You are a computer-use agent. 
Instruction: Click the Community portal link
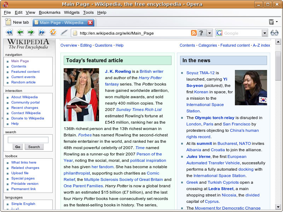(x=25, y=102)
